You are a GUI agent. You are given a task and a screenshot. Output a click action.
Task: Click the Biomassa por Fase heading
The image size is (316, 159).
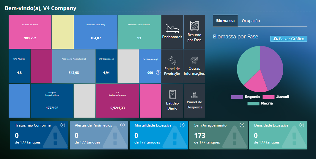click(235, 37)
